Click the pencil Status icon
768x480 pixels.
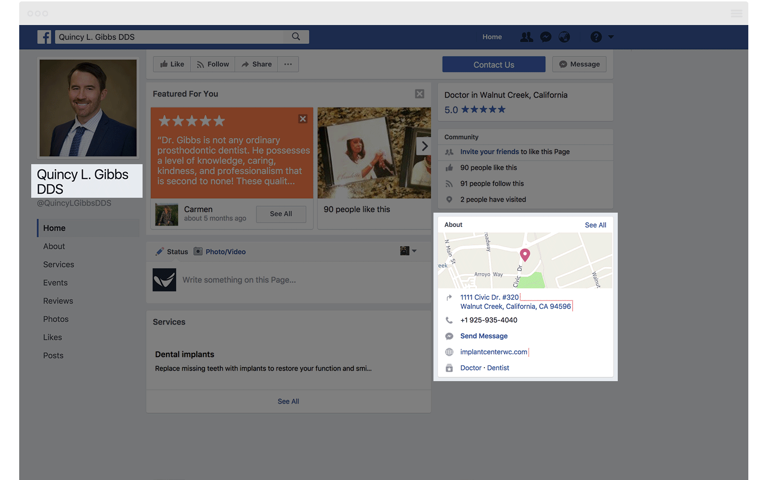tap(160, 252)
